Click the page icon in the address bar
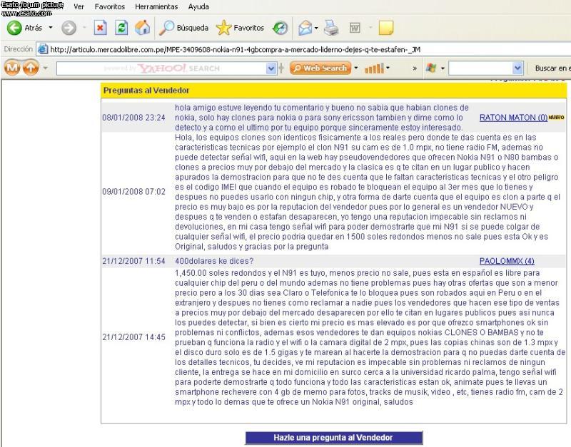This screenshot has height=447, width=571. (43, 49)
